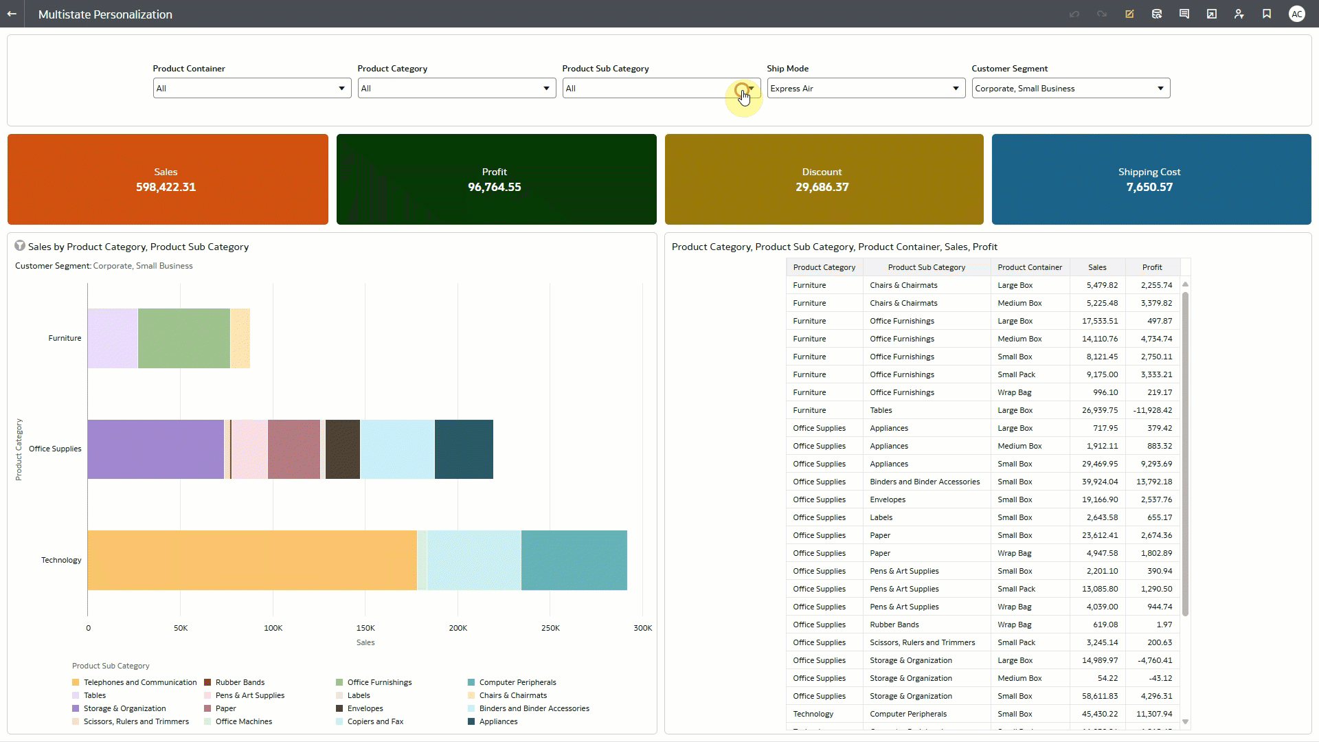The width and height of the screenshot is (1319, 742).
Task: Click the filter icon beside chart title
Action: click(20, 246)
